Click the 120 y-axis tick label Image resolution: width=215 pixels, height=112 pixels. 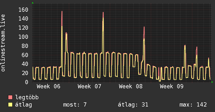point(23,28)
